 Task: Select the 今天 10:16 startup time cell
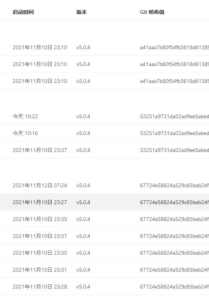pos(25,133)
